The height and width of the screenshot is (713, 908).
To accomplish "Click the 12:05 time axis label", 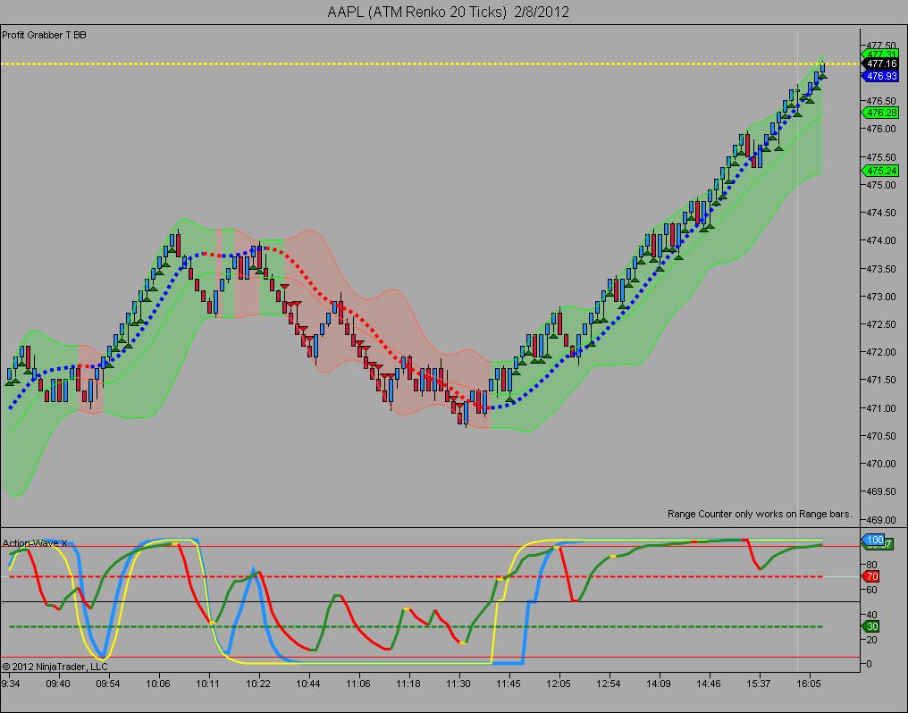I will [x=559, y=684].
